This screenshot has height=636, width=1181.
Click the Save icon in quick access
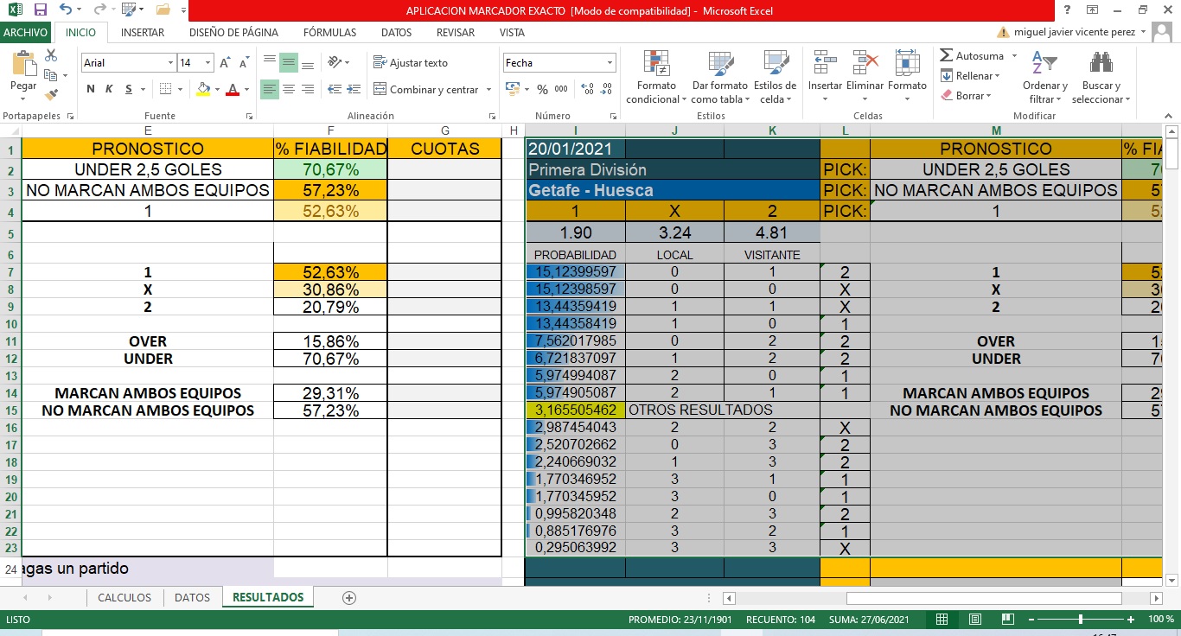tap(40, 10)
